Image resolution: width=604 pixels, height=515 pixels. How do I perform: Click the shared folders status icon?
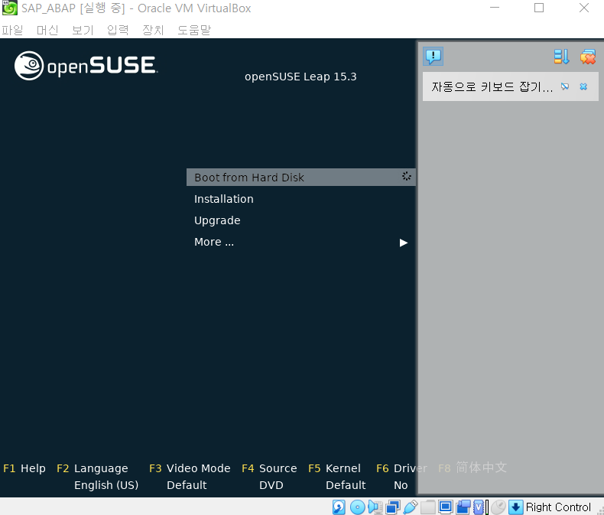tap(428, 507)
